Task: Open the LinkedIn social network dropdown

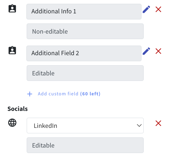Action: click(x=85, y=125)
